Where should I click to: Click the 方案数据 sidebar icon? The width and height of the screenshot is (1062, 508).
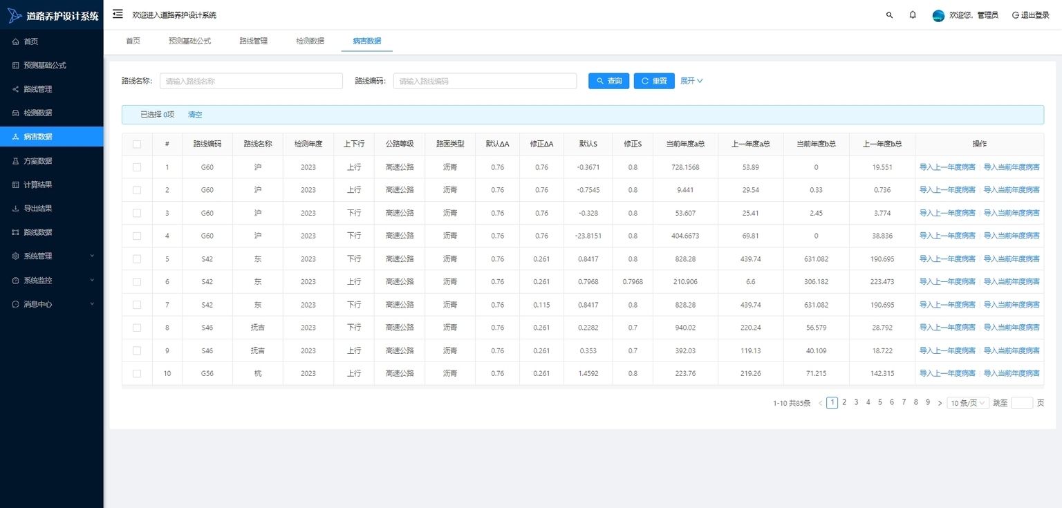(x=16, y=161)
